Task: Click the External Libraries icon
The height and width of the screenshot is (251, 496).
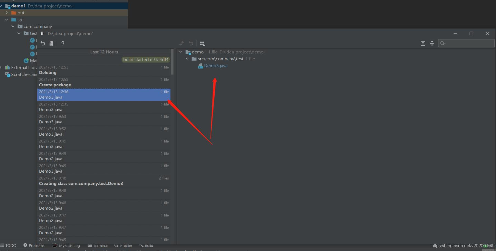Action: (8, 67)
